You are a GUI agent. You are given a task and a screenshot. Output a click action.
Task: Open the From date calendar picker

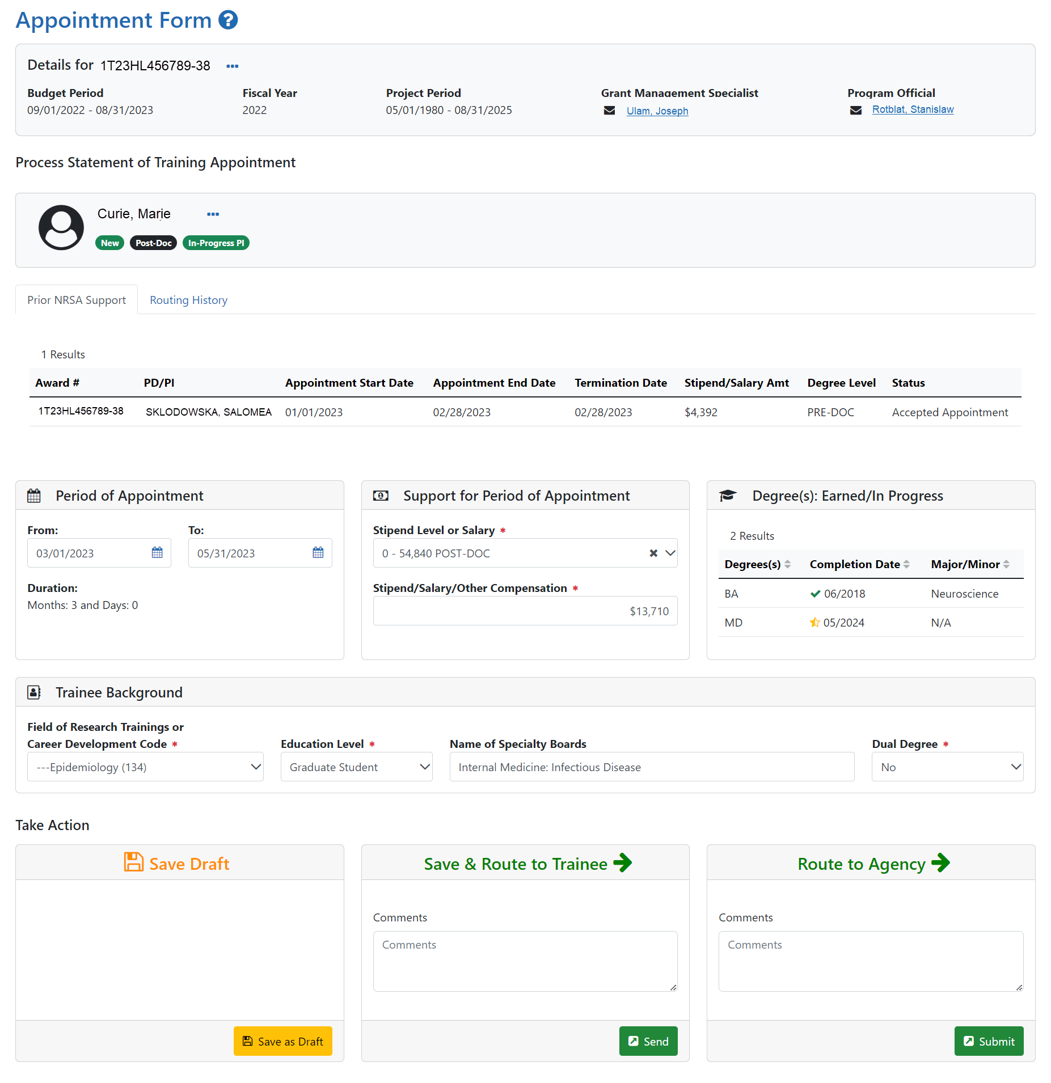(157, 552)
